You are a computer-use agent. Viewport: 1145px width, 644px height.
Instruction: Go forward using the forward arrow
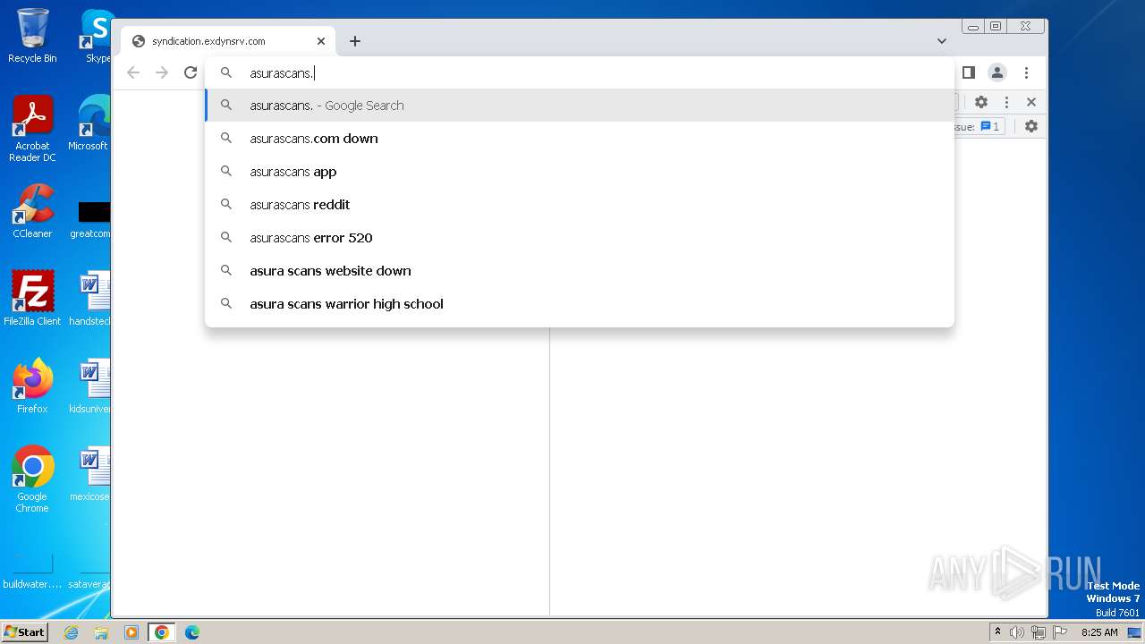pos(162,72)
